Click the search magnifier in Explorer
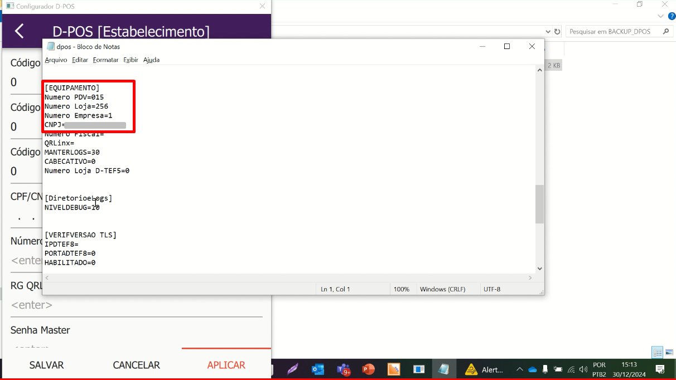Image resolution: width=676 pixels, height=380 pixels. pos(666,32)
